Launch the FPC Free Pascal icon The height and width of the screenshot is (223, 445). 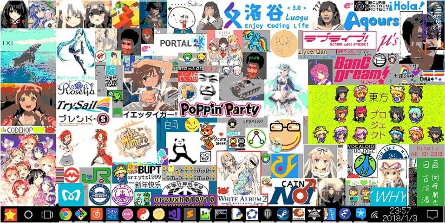pyautogui.click(x=330, y=214)
